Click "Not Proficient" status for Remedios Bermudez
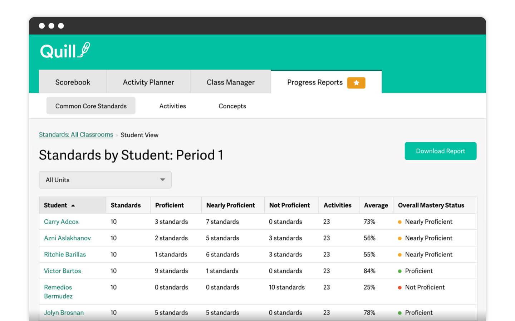This screenshot has height=321, width=515. click(x=425, y=287)
